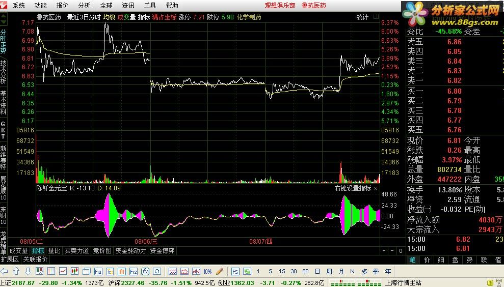Click 右键设置指标 link
504x287 pixels.
pos(353,188)
